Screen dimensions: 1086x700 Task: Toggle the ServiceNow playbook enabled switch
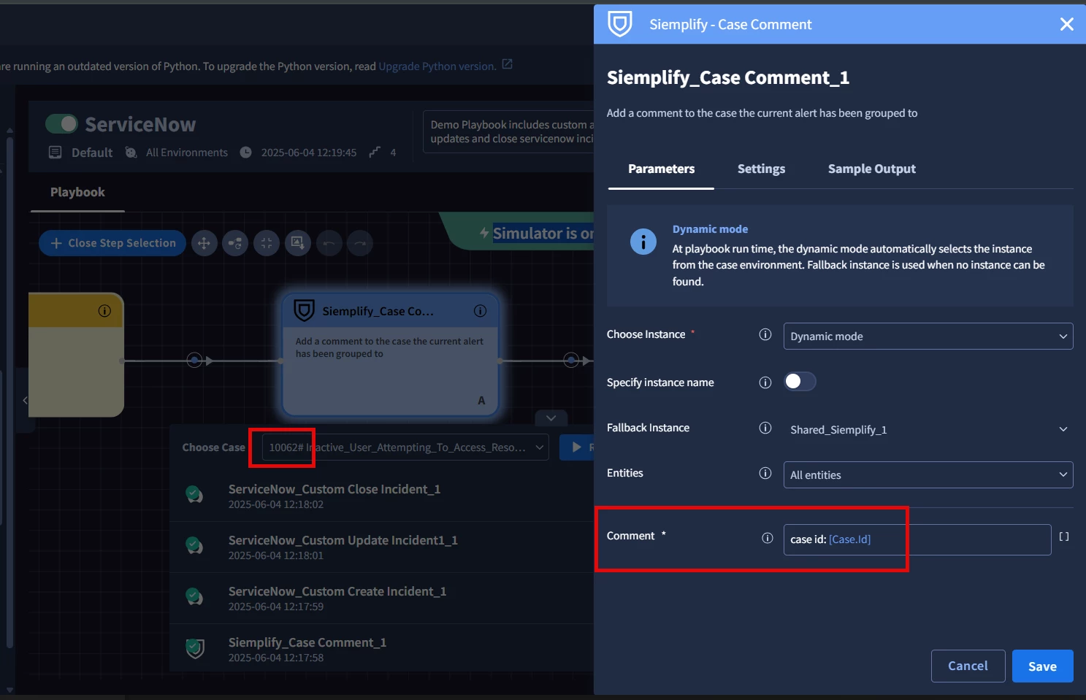(61, 124)
